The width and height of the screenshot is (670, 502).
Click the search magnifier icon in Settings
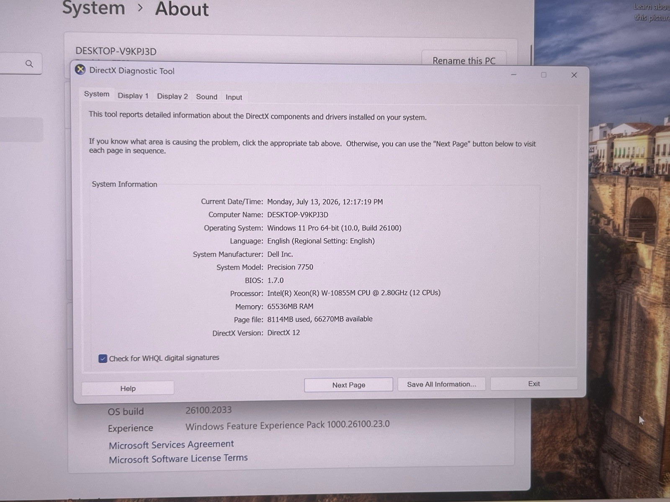coord(29,64)
